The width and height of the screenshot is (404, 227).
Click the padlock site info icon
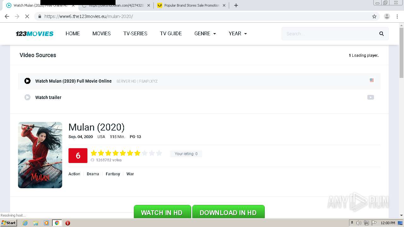[39, 16]
